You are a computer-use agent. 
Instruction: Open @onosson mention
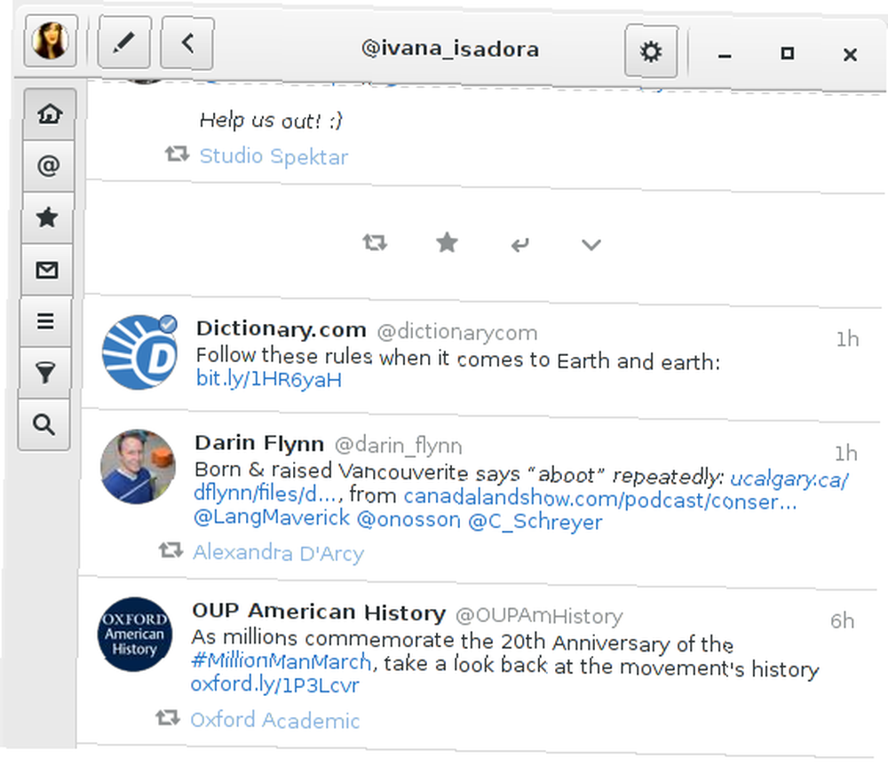click(408, 519)
